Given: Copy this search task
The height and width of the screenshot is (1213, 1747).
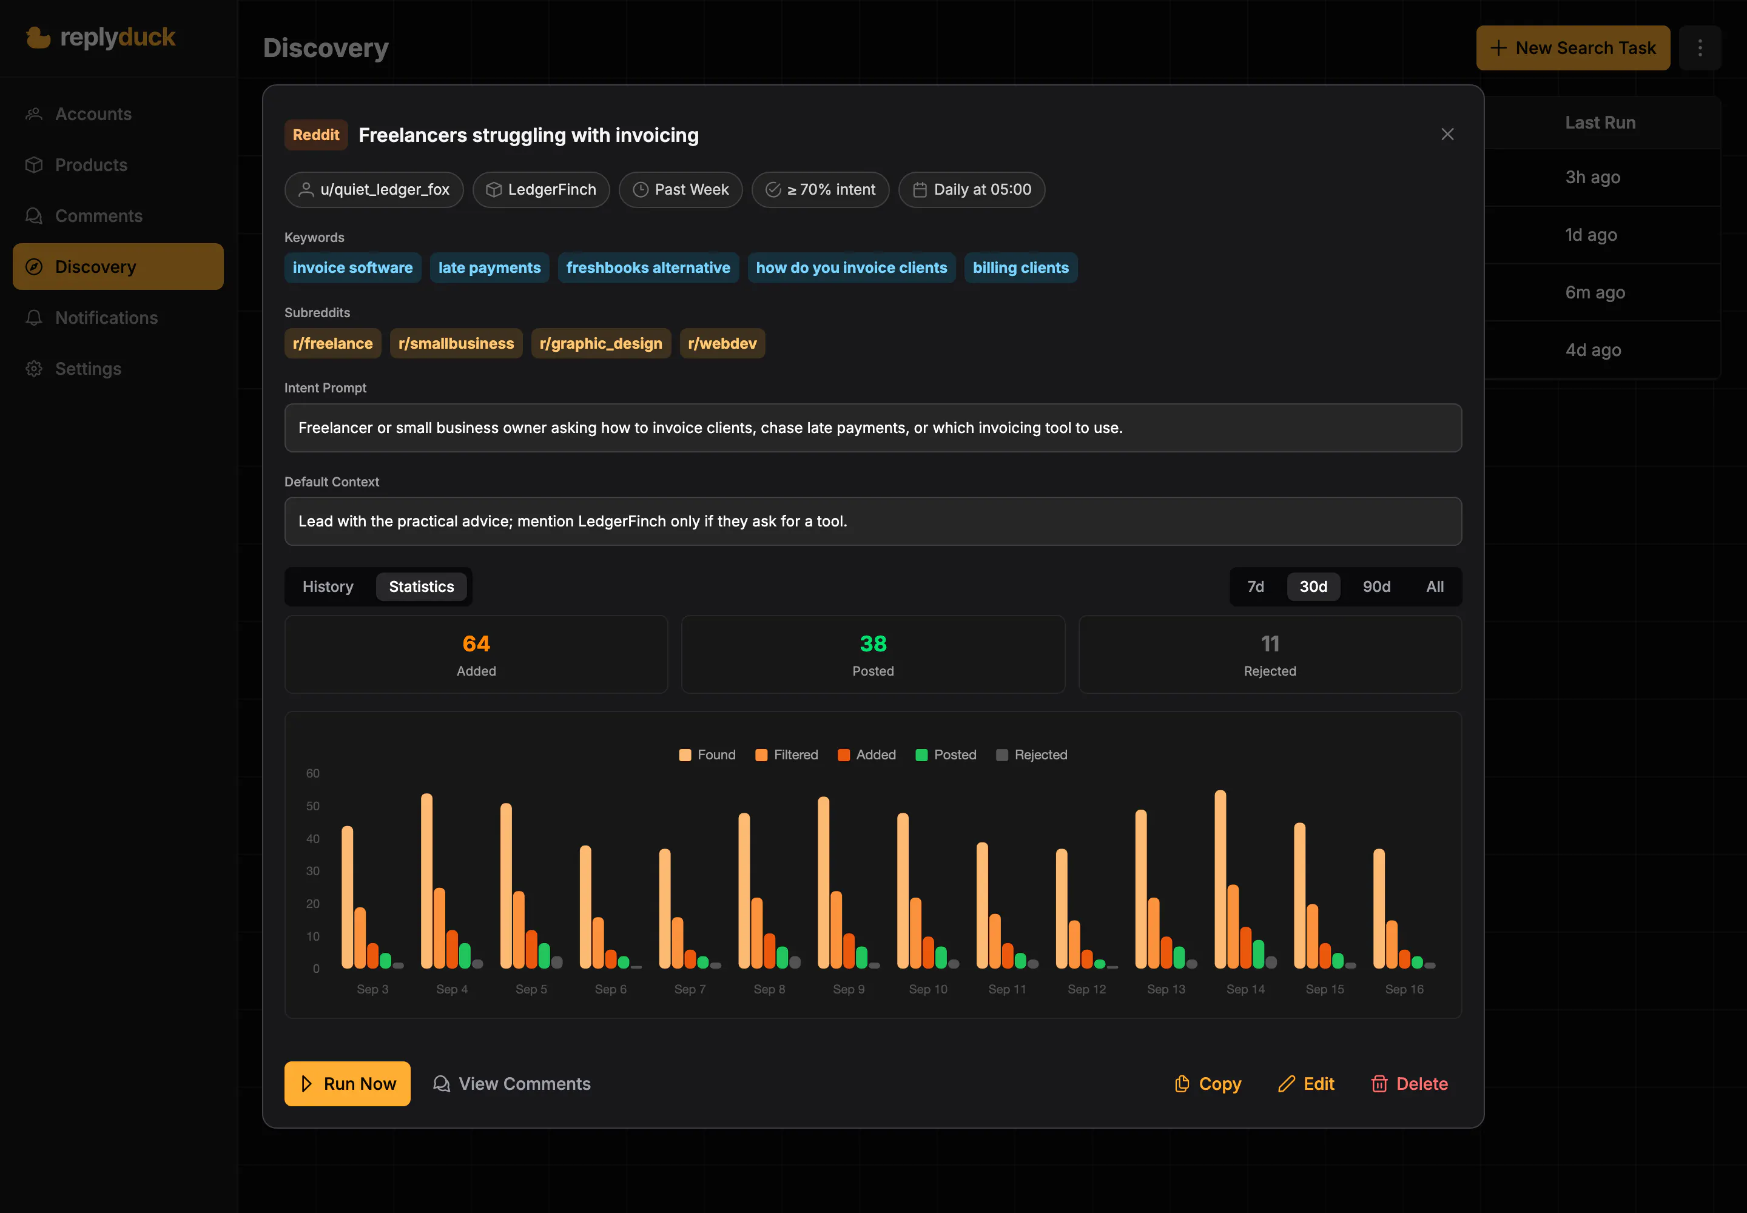Looking at the screenshot, I should [x=1208, y=1084].
